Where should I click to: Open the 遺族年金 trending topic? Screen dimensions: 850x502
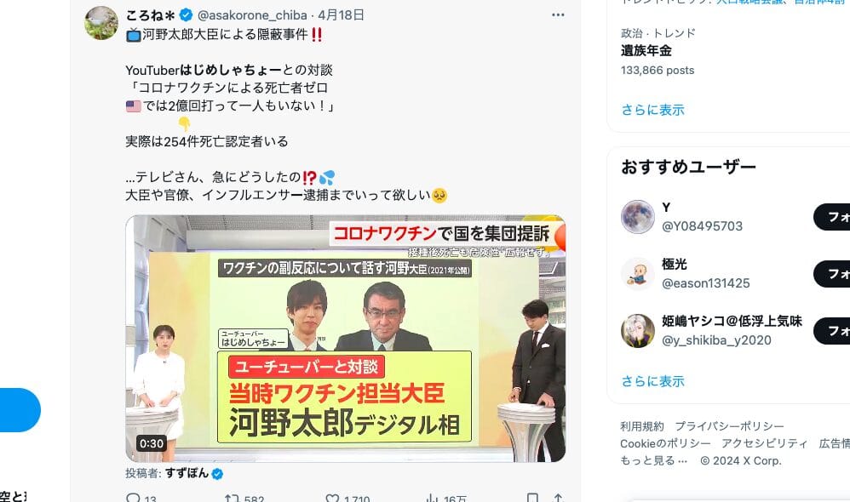click(646, 51)
